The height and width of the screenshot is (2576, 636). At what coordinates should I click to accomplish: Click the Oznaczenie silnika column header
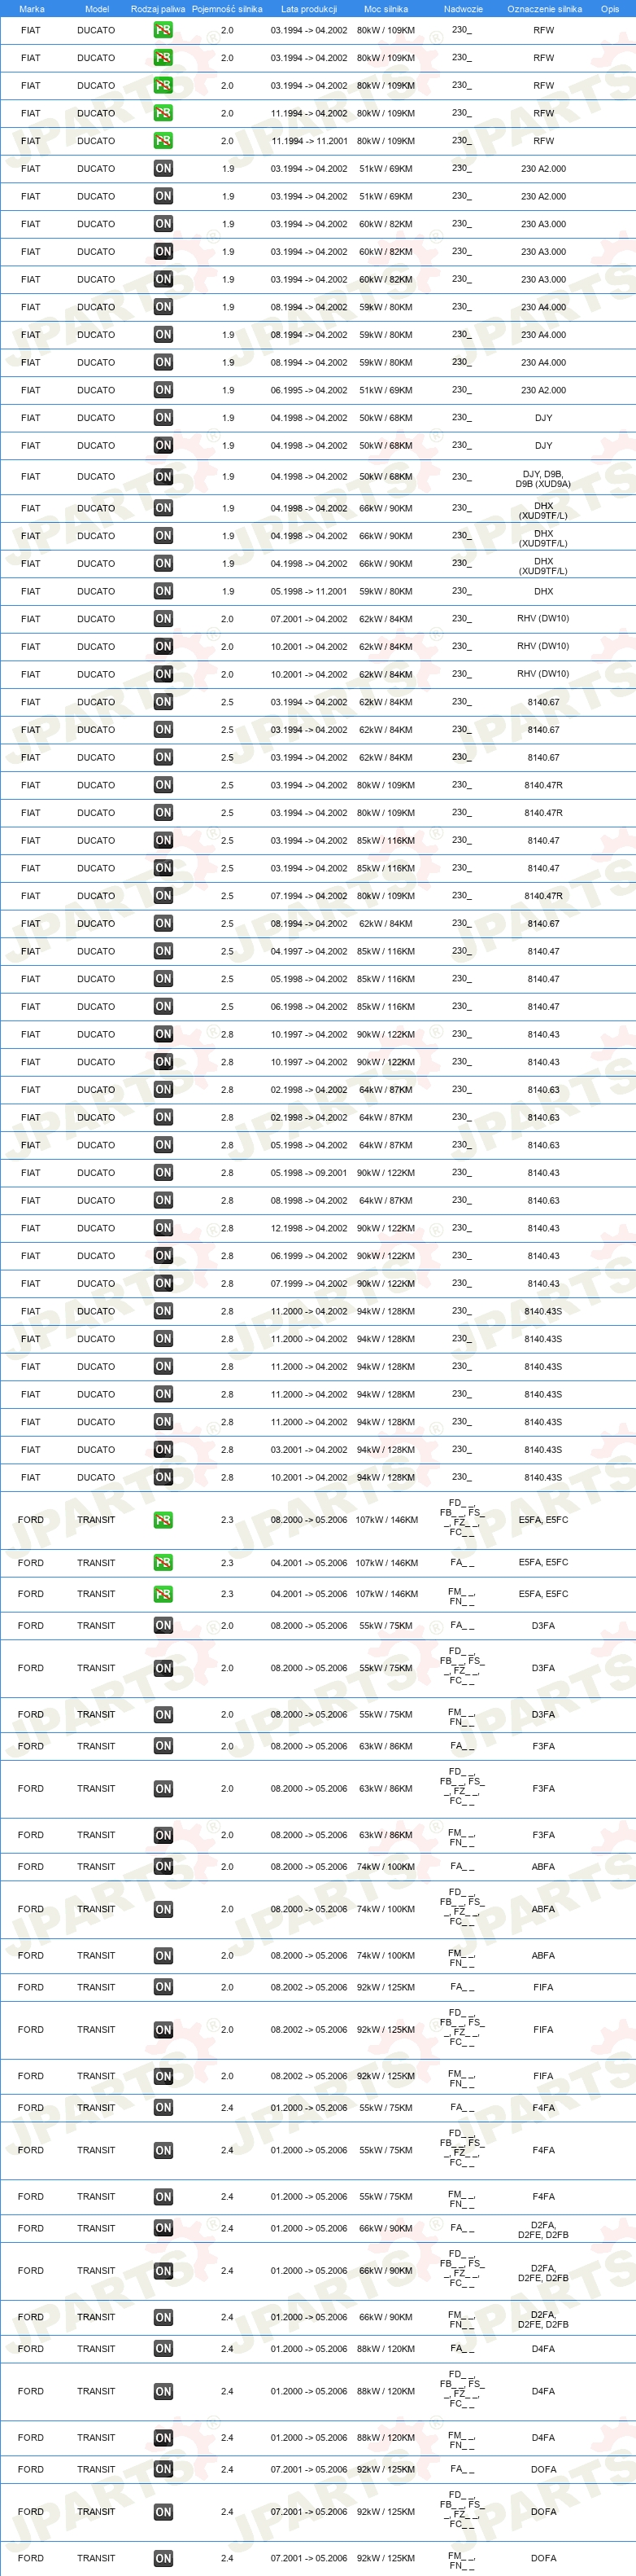(x=544, y=9)
